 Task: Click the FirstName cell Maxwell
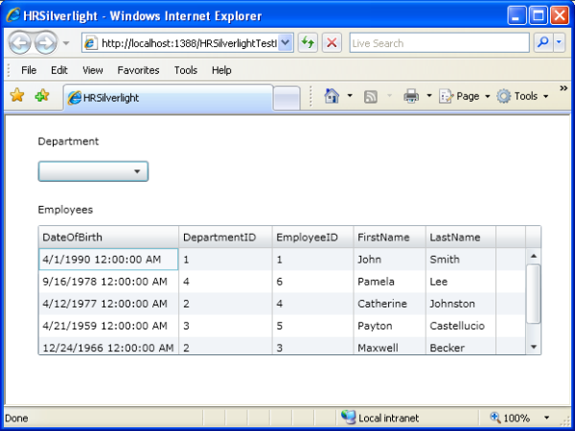[x=389, y=346]
